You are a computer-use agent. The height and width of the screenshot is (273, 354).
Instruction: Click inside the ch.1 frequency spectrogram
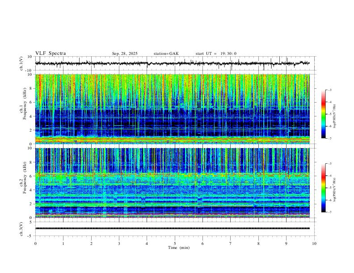point(172,109)
